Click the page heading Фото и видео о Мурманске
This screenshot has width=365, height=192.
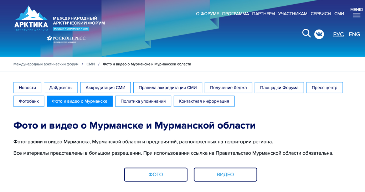[x=134, y=125]
